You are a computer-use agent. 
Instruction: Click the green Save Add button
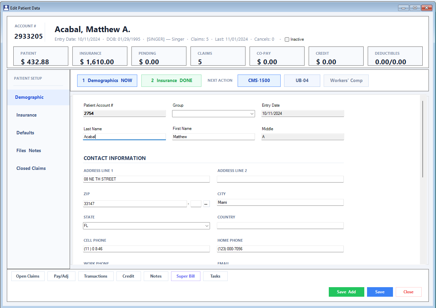pos(347,292)
